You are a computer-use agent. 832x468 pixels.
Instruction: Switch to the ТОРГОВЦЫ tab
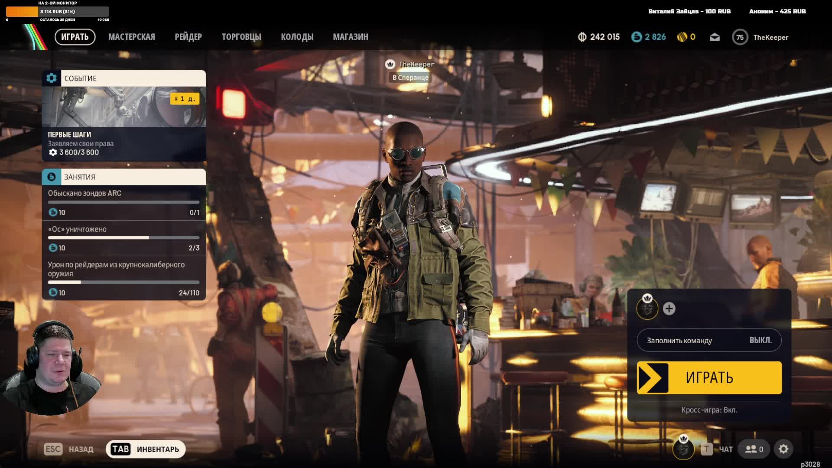tap(241, 37)
